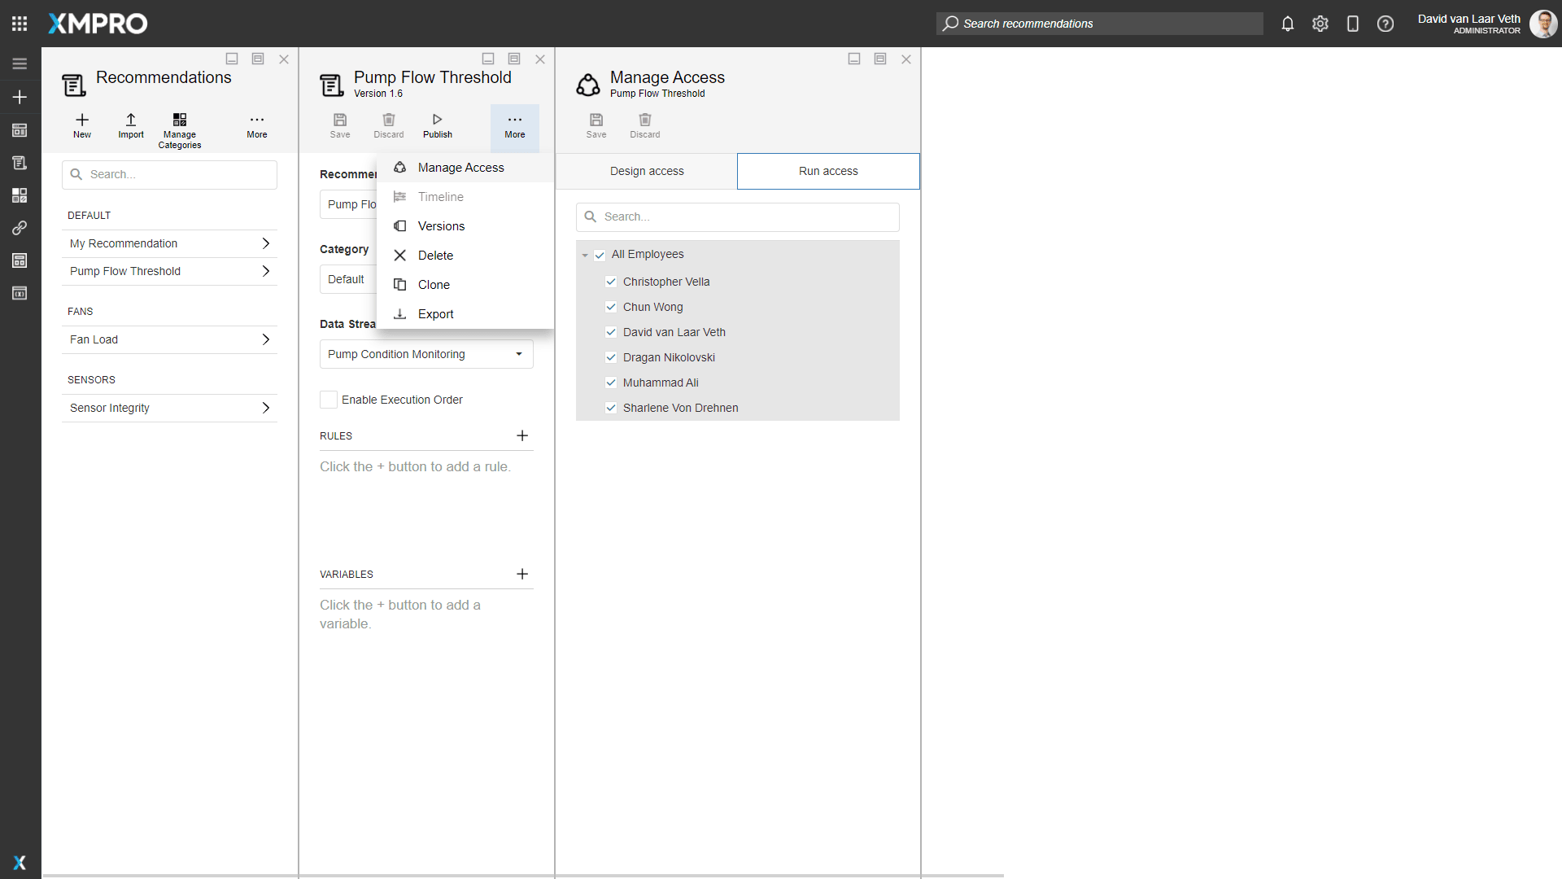Add a rule with plus icon
This screenshot has height=879, width=1562.
[522, 435]
